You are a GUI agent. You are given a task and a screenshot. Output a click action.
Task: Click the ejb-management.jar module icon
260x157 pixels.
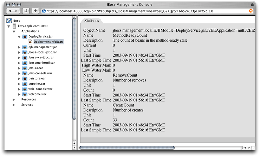point(25,47)
